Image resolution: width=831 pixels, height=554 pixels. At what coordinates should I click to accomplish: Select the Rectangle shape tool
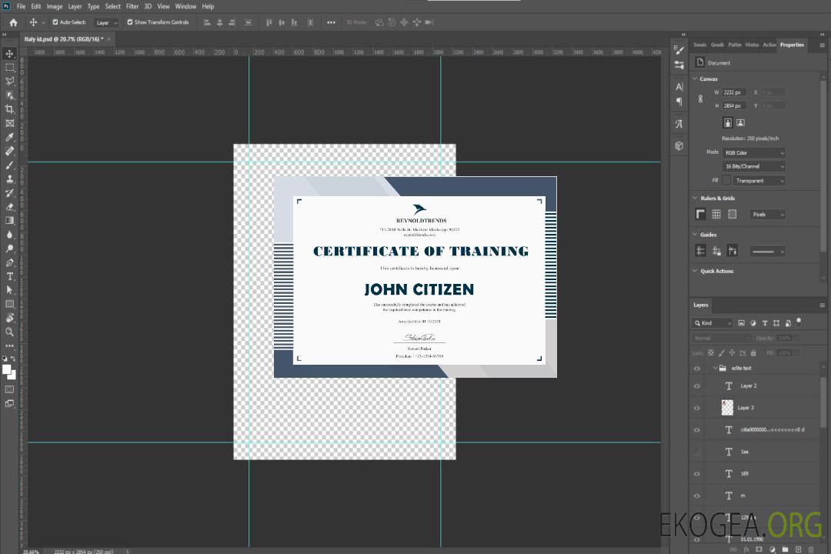point(9,304)
